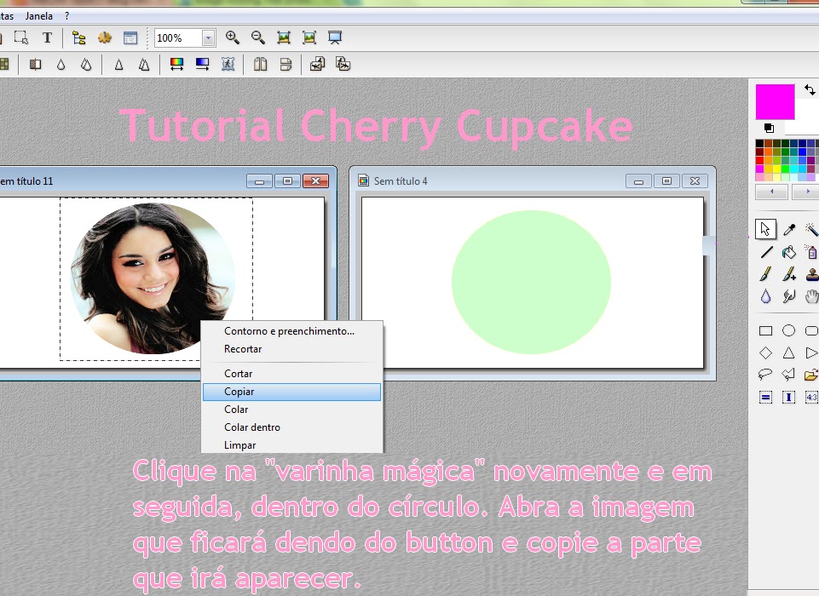Swap foreground and background colors arrow
819x596 pixels.
click(x=810, y=89)
